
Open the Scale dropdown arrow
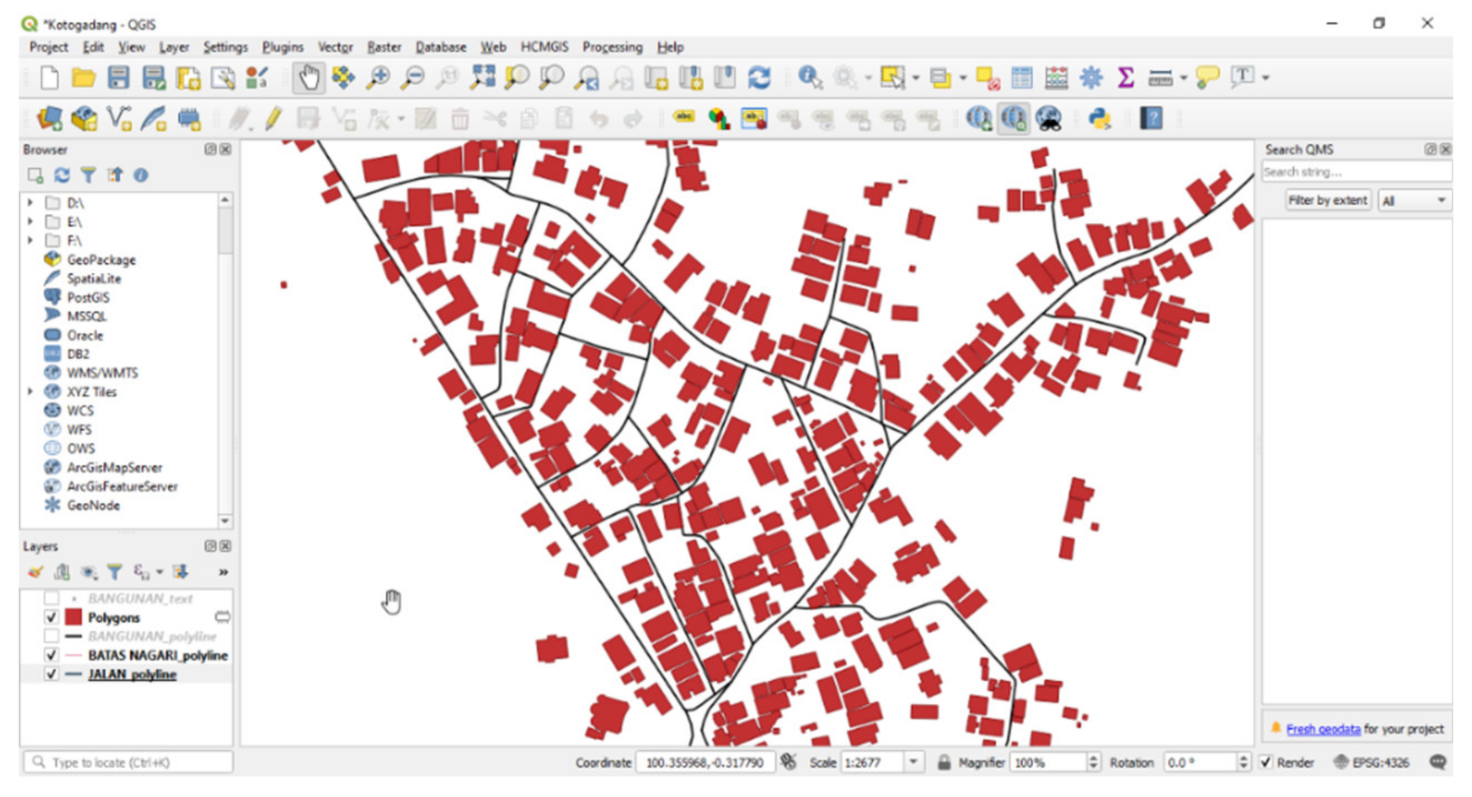[914, 762]
